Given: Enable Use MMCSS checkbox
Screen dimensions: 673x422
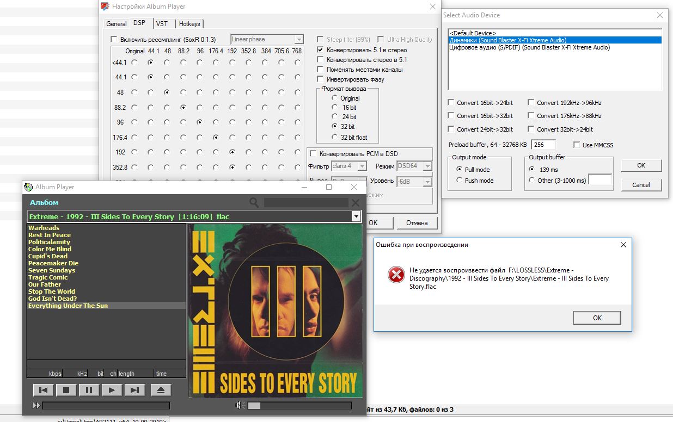Looking at the screenshot, I should pyautogui.click(x=577, y=145).
